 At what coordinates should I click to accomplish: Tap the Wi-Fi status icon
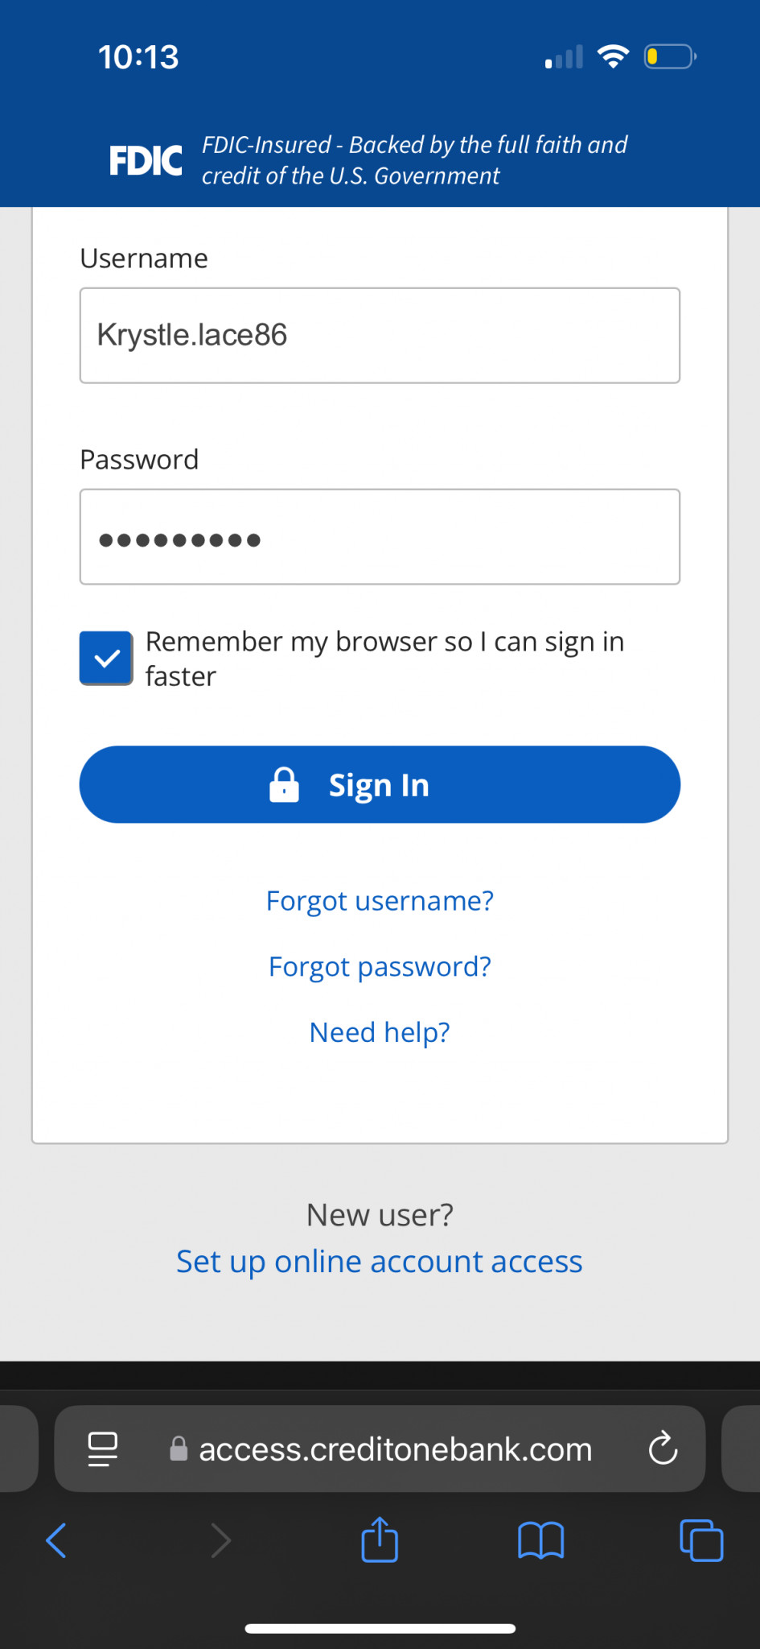pos(613,57)
